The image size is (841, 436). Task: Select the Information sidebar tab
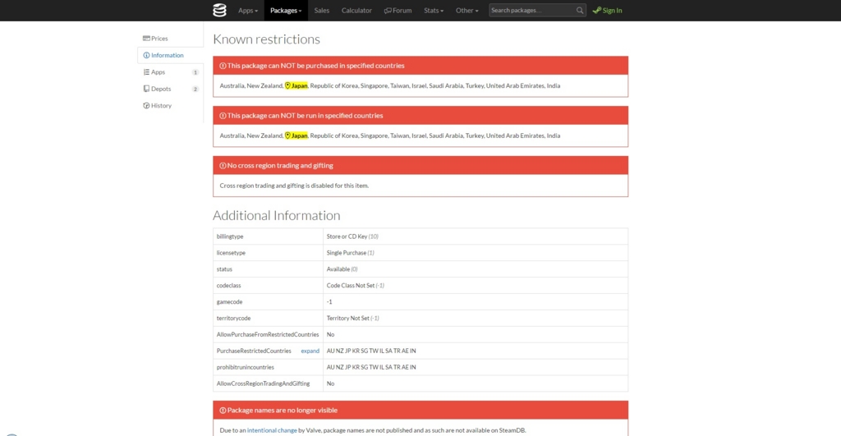coord(170,55)
